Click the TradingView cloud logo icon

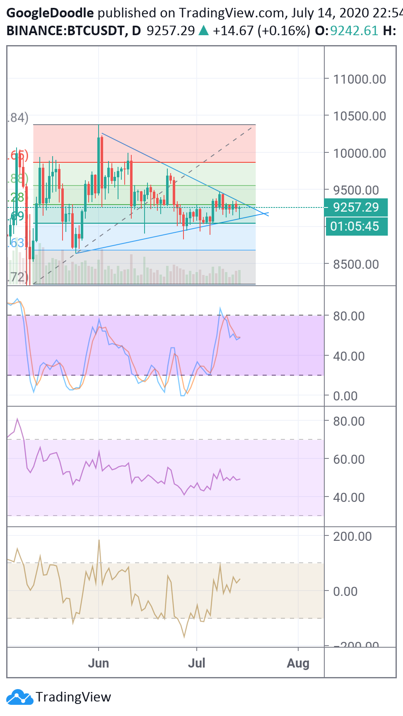click(19, 697)
